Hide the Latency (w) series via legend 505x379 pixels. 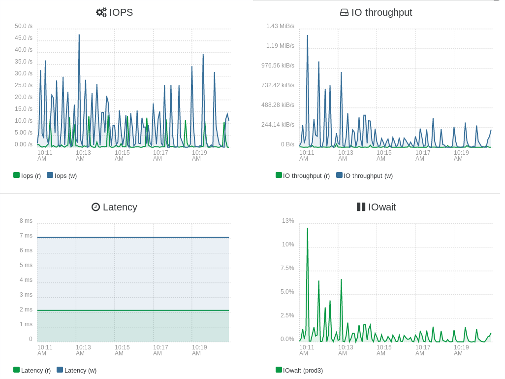click(x=76, y=370)
